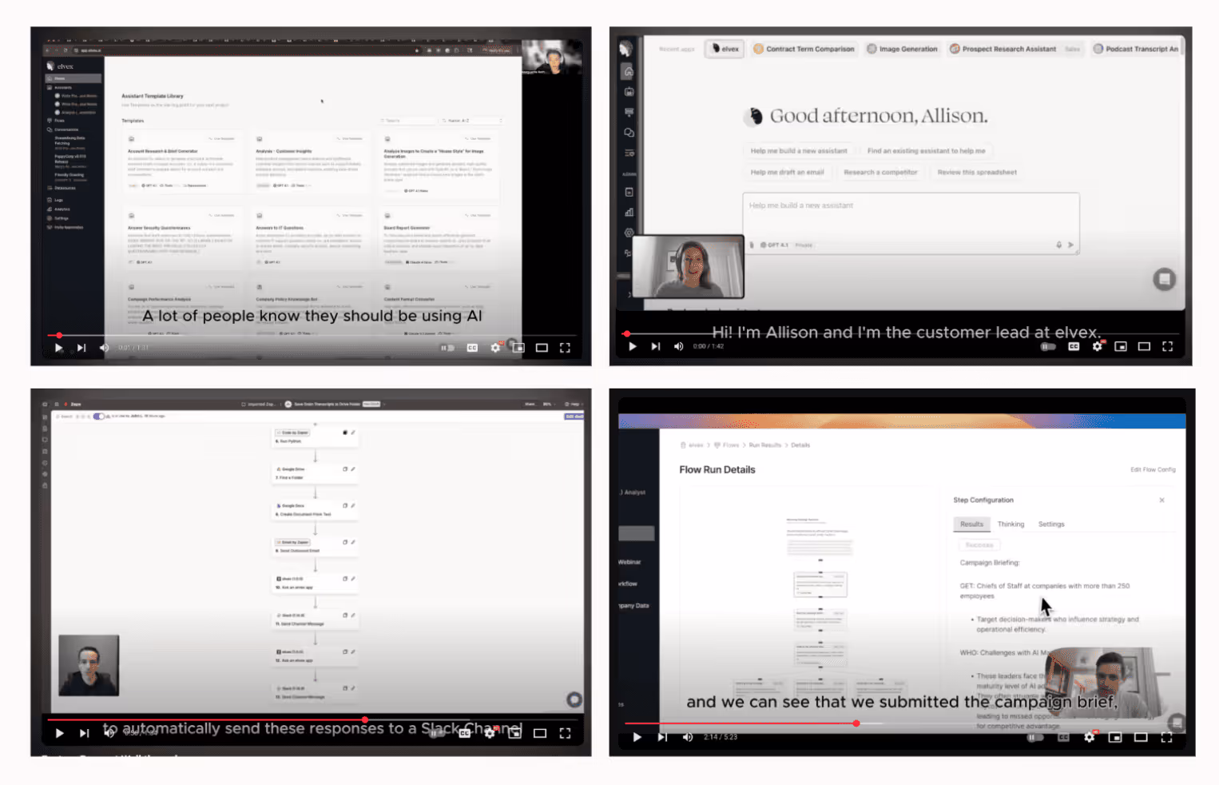Open settings gear on the Allison video
1219x785 pixels.
coord(1098,346)
